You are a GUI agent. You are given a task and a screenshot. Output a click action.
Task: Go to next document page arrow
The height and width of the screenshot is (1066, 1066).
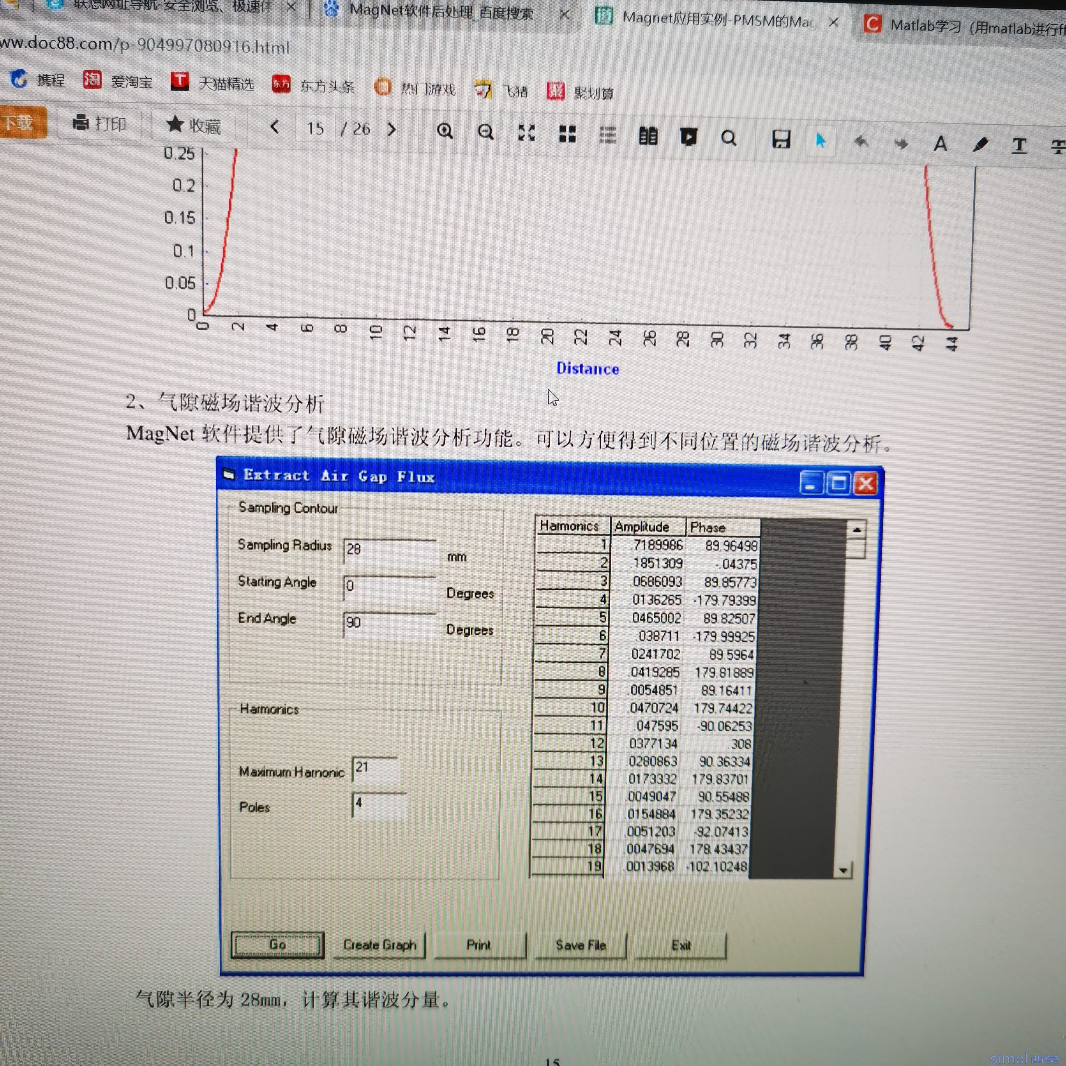pyautogui.click(x=392, y=130)
